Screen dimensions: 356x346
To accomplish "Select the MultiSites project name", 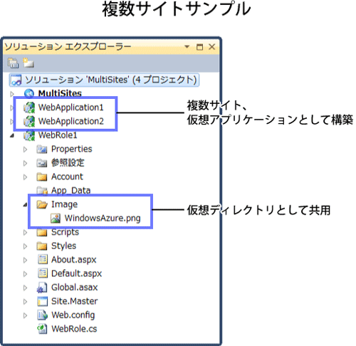I will (60, 93).
